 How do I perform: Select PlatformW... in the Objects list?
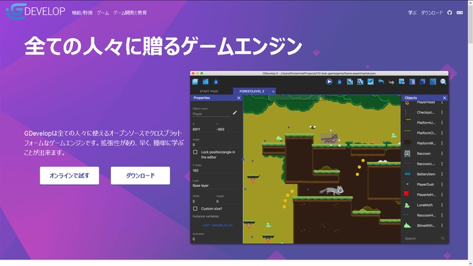[426, 143]
